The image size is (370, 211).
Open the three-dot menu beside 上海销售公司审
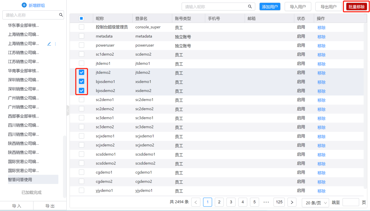pos(56,44)
